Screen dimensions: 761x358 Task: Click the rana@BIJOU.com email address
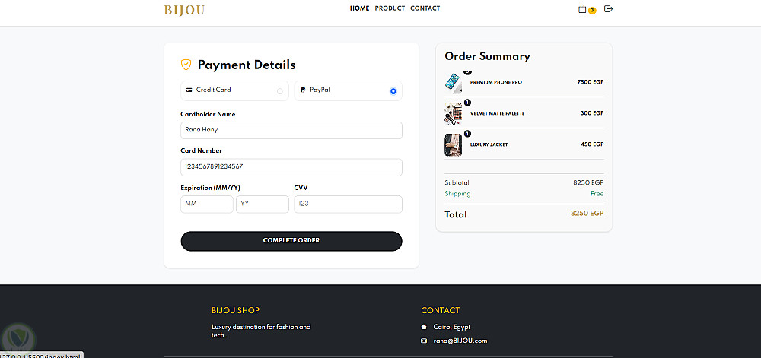[x=460, y=341]
